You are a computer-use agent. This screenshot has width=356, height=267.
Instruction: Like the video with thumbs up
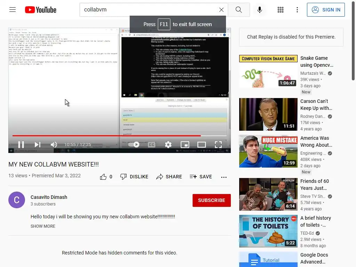pyautogui.click(x=103, y=177)
